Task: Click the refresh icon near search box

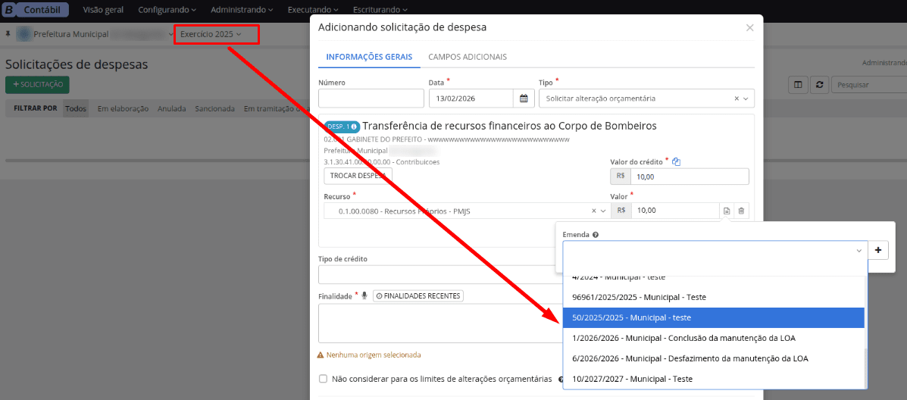Action: (x=818, y=85)
